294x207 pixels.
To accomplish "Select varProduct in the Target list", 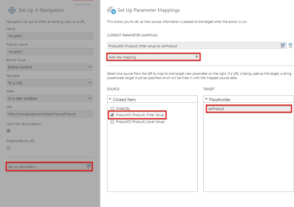I will 248,108.
